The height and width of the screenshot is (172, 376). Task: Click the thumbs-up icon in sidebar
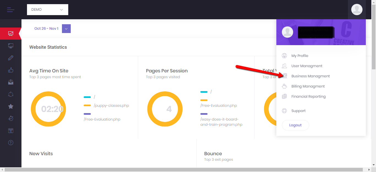11,70
